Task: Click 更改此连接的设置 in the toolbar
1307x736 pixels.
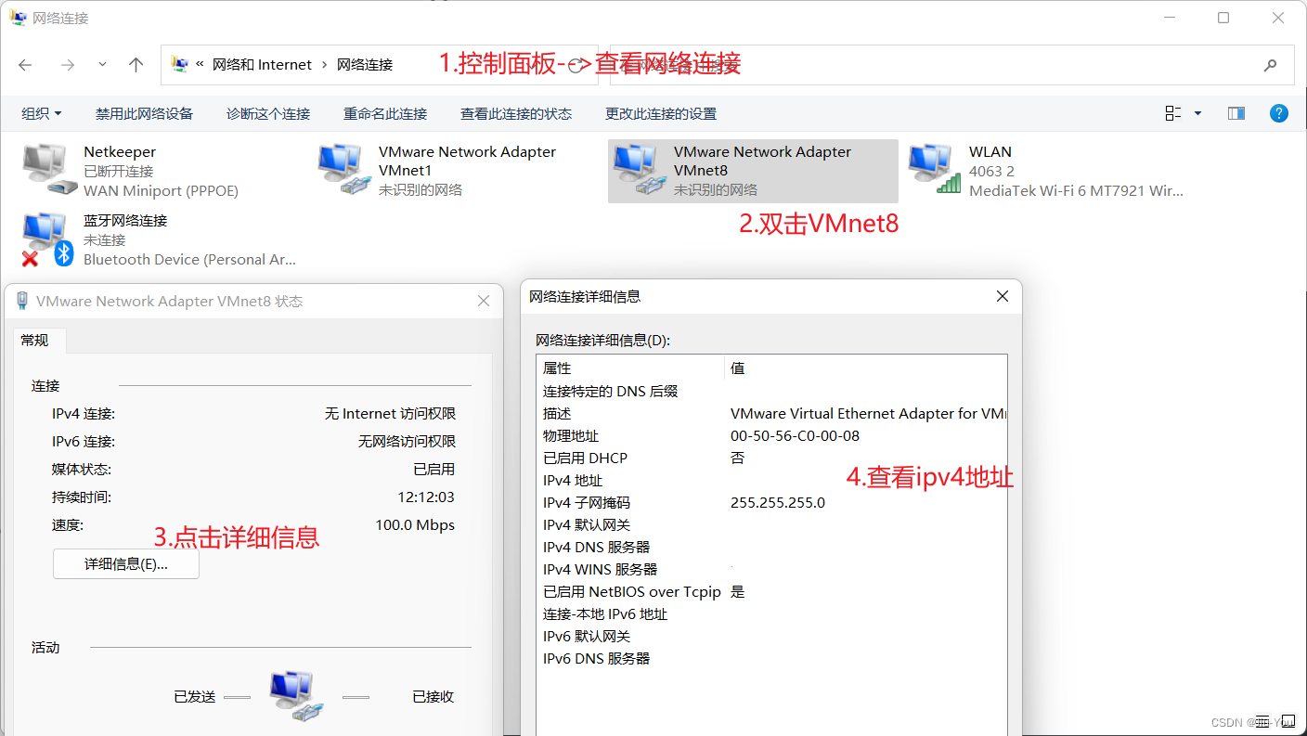Action: [x=661, y=113]
